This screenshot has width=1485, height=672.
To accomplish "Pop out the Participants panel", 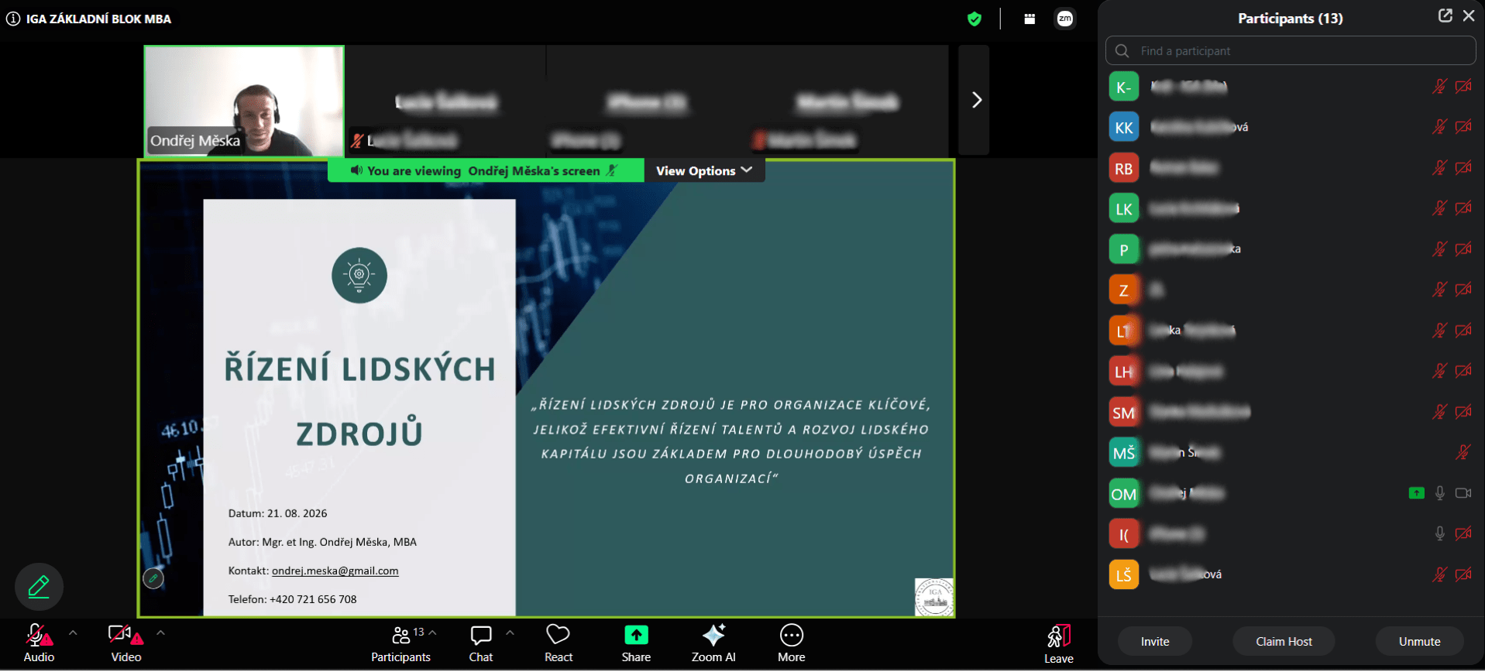I will (1445, 15).
